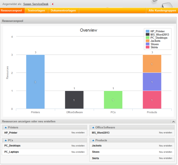
Task: Switch to the Textvorlagen tab
Action: [36, 11]
